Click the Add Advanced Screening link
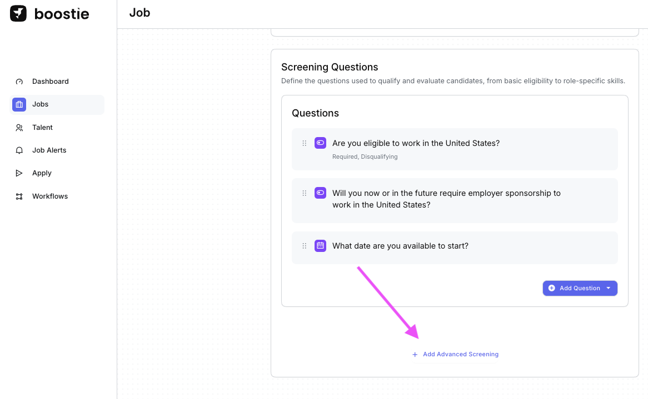Screen dimensions: 648x399 click(x=460, y=354)
